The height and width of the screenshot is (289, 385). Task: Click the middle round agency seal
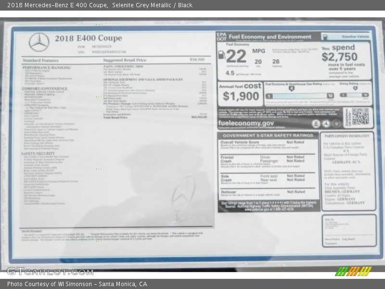point(326,124)
